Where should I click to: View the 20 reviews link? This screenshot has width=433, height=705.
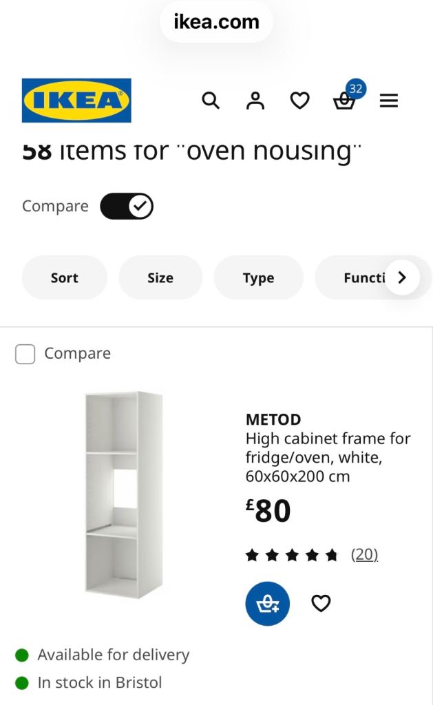pos(364,554)
